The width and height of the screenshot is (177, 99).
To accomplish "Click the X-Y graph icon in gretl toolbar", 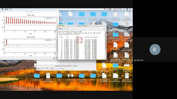I will pos(55,68).
